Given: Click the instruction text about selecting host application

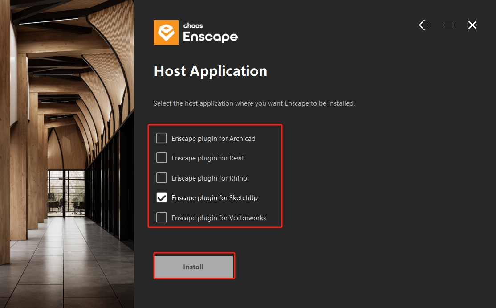Looking at the screenshot, I should 254,103.
